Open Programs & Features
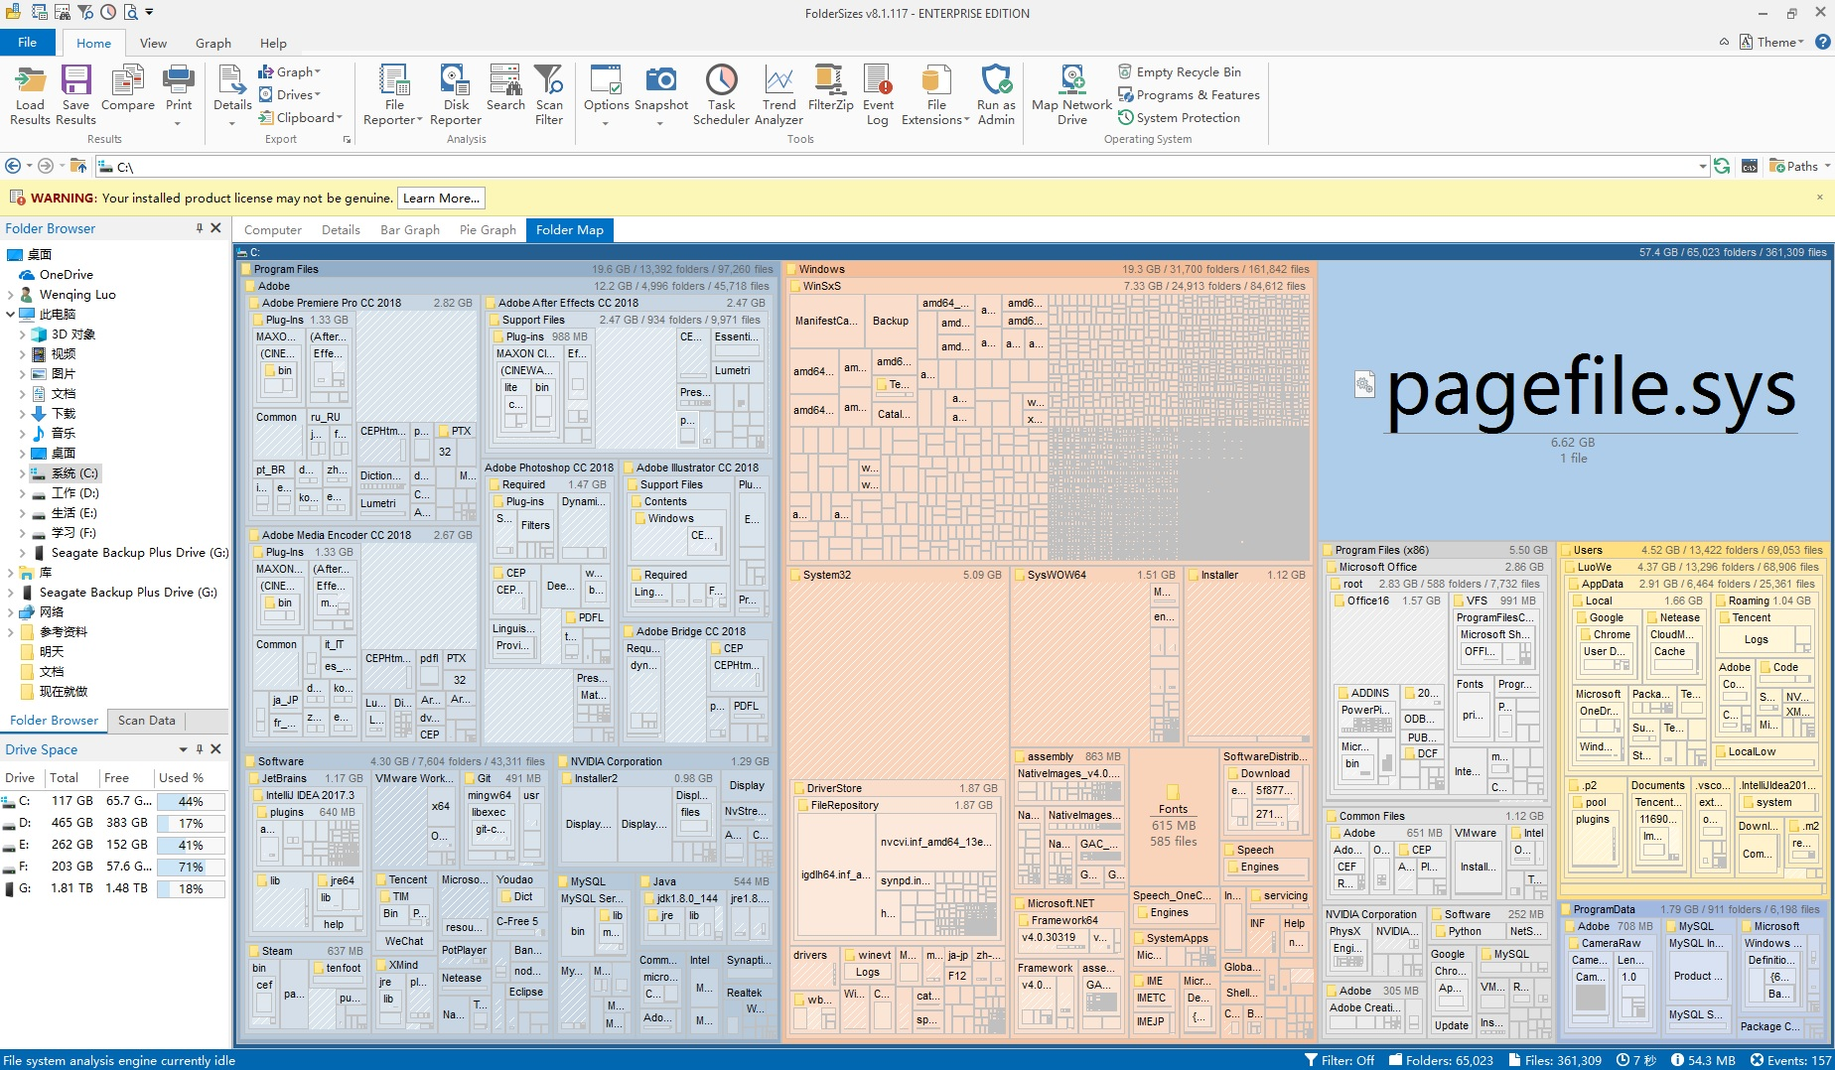The width and height of the screenshot is (1835, 1070). 1189,94
